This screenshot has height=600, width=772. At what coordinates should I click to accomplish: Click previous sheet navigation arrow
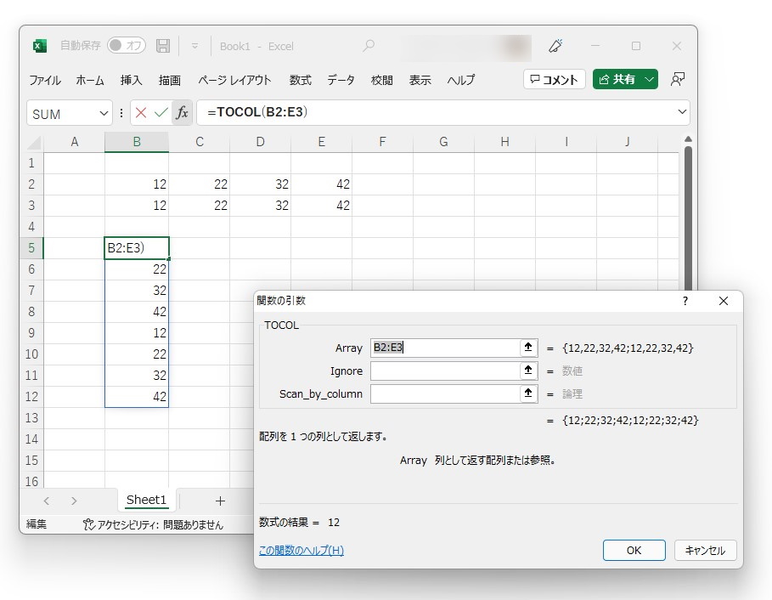pos(46,501)
